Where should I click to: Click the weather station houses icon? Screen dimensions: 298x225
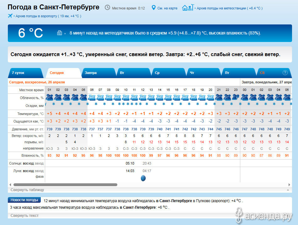point(188,8)
